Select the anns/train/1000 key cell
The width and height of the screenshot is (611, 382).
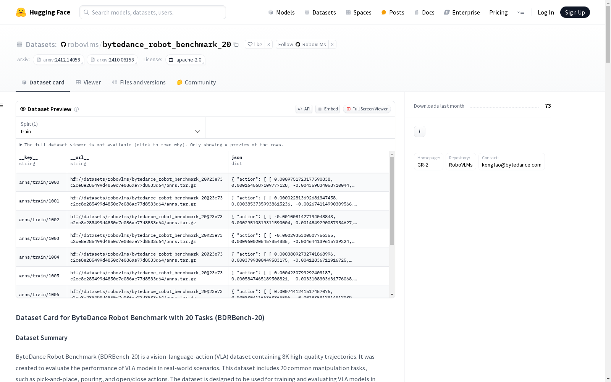(41, 182)
